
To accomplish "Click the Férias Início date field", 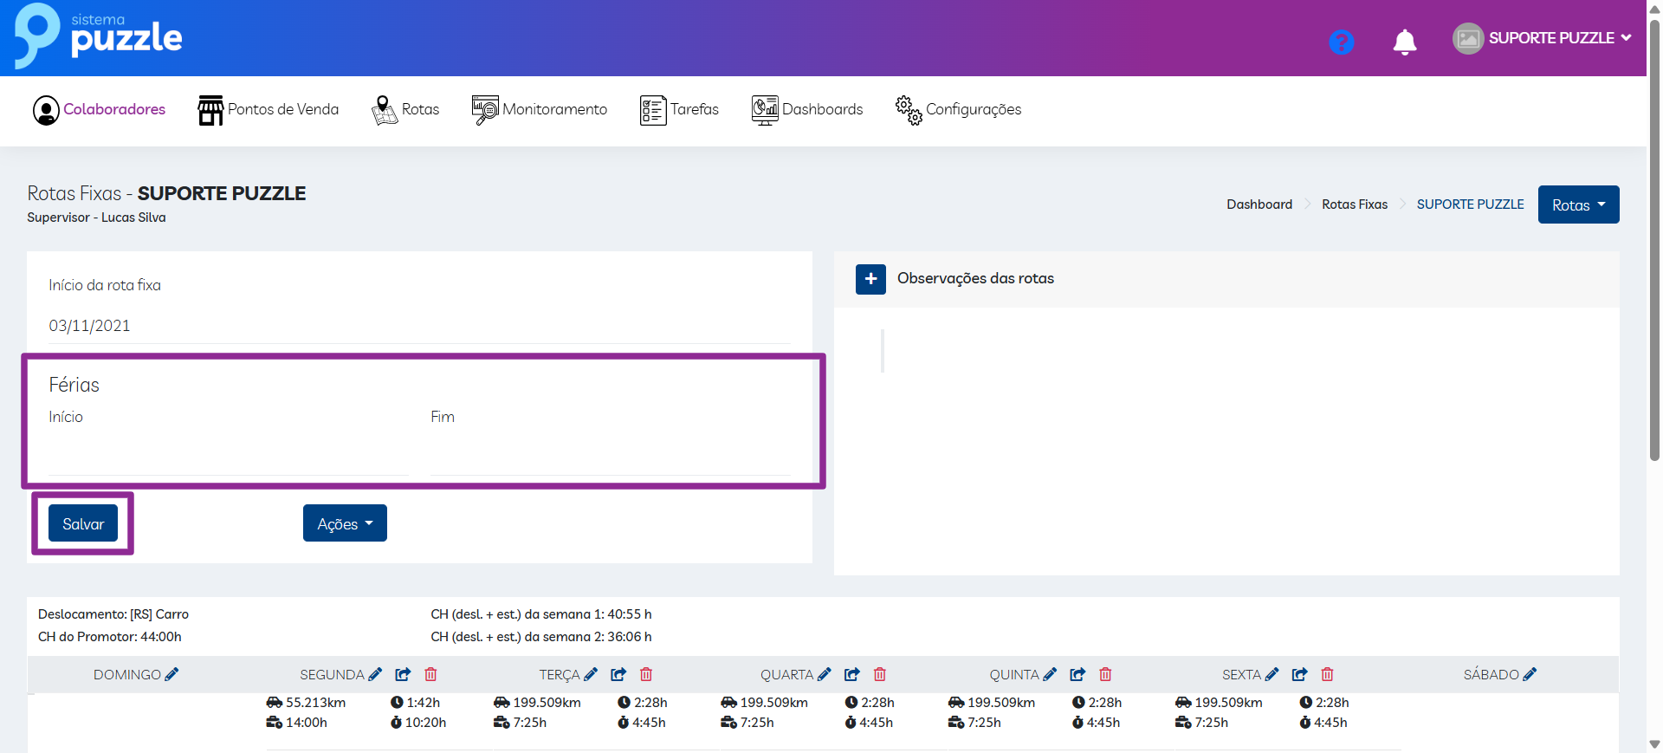I will (227, 455).
